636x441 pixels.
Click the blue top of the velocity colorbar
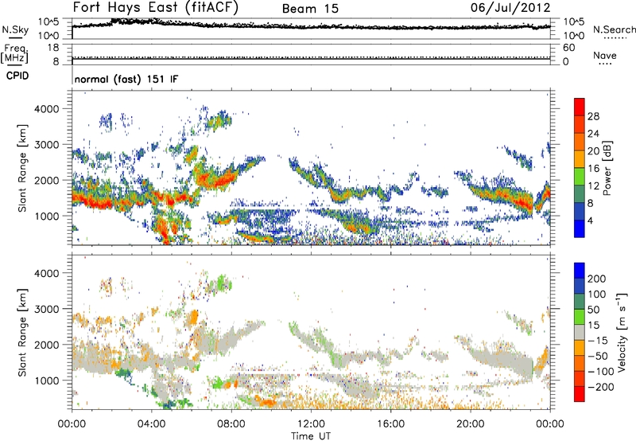[x=580, y=271]
